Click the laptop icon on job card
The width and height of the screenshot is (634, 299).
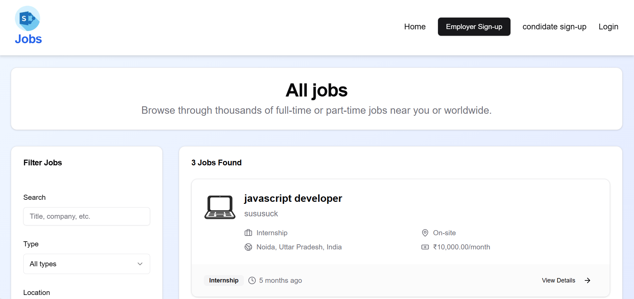[x=220, y=207]
